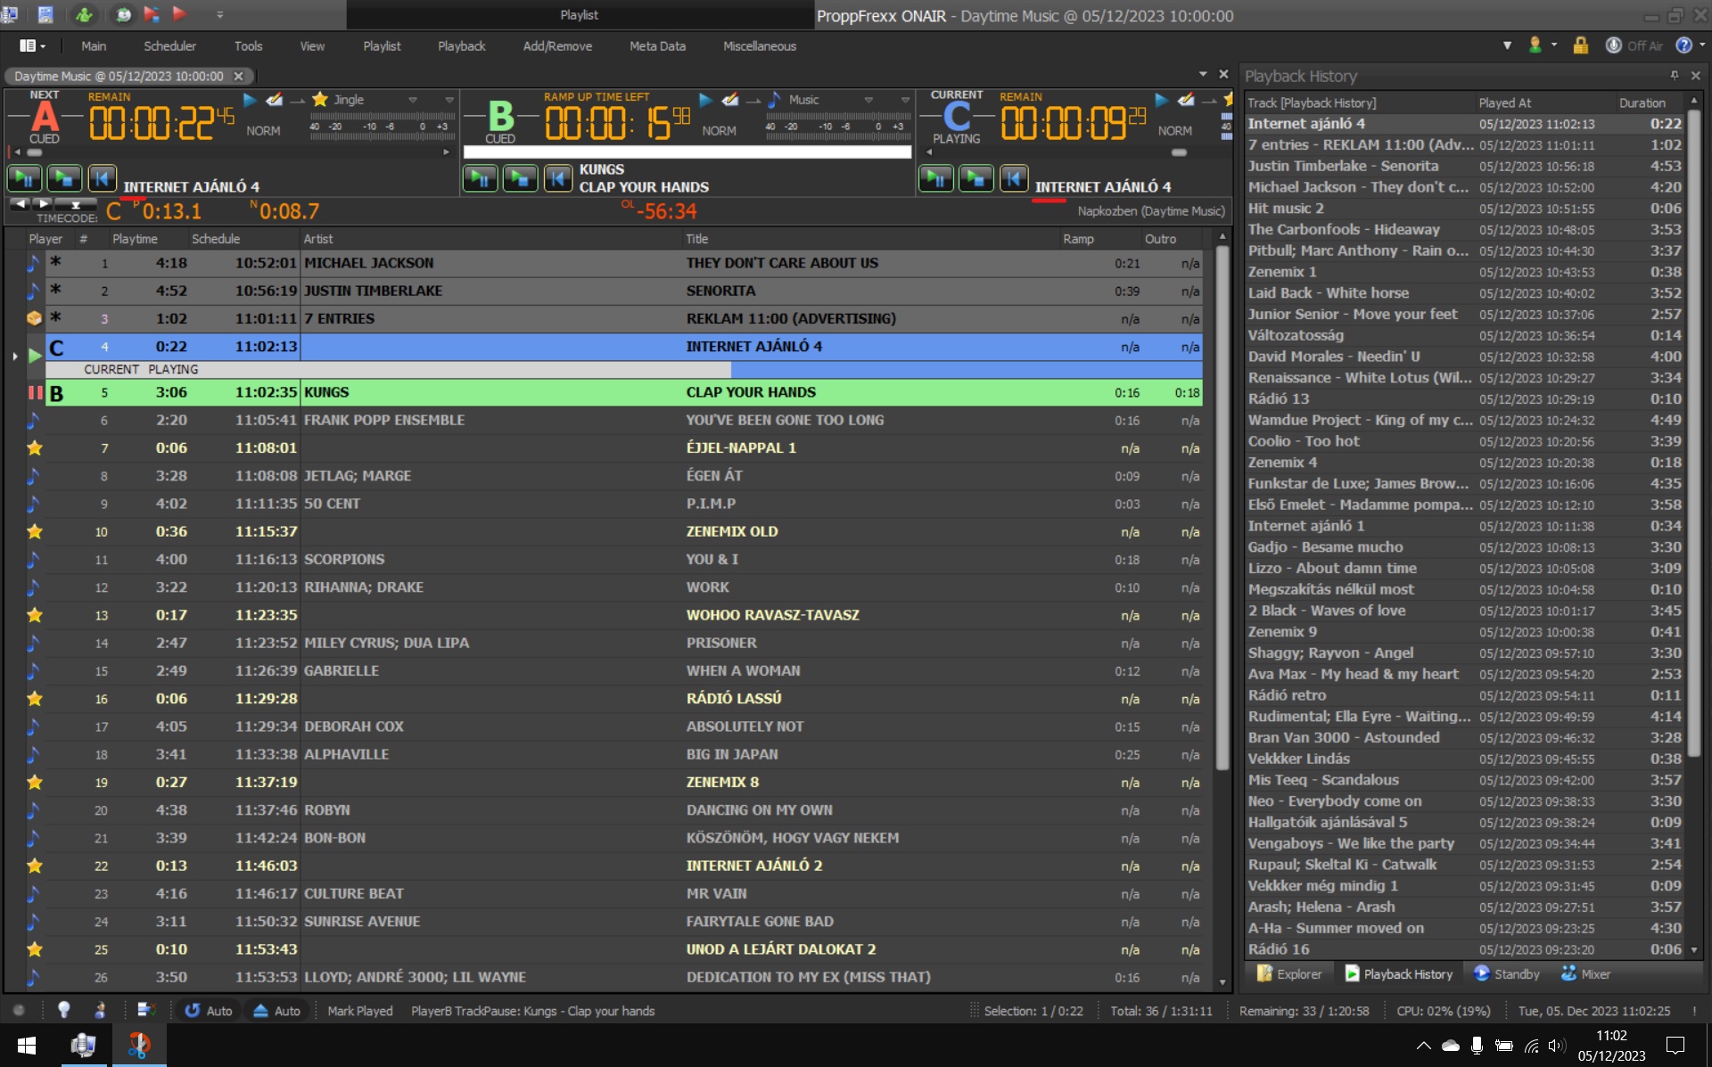Click Player B play/stop button
The width and height of the screenshot is (1712, 1067).
520,178
